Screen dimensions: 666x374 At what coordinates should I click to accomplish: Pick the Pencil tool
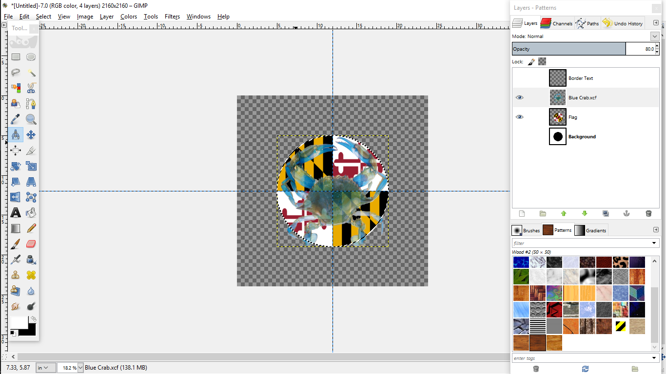[31, 228]
